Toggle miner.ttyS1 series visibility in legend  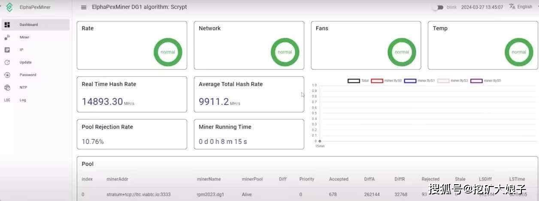[x=410, y=81]
